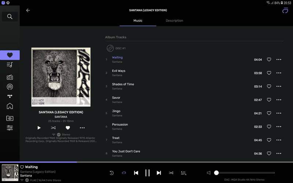
Task: Open more options for Jingo
Action: (279, 113)
